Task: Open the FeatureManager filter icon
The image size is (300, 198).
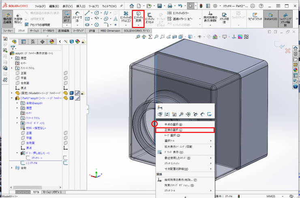Action: [13, 47]
